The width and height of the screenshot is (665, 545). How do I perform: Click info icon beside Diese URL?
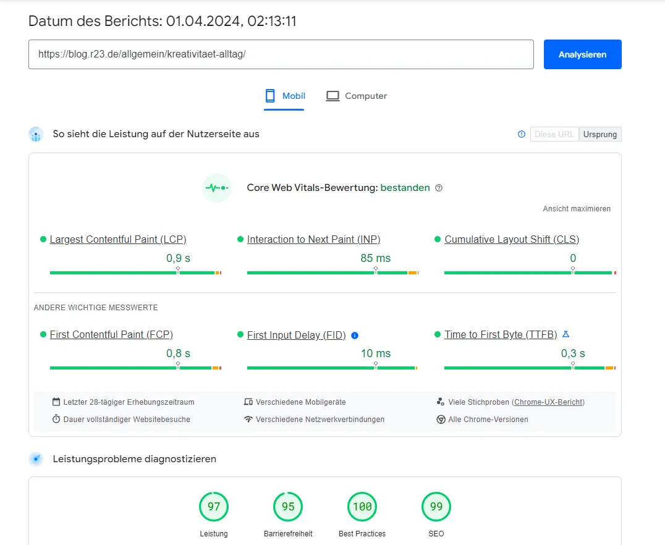tap(521, 134)
